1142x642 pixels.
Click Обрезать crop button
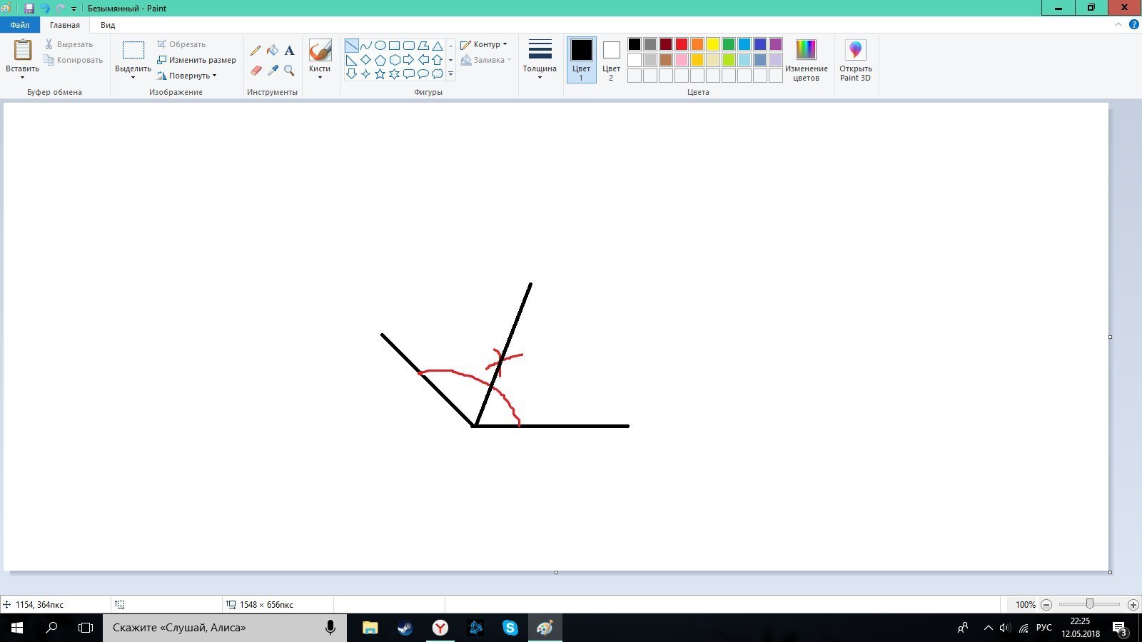[x=181, y=44]
